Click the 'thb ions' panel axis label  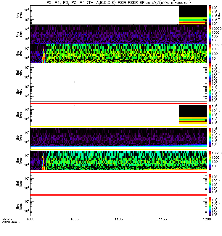point(19,137)
